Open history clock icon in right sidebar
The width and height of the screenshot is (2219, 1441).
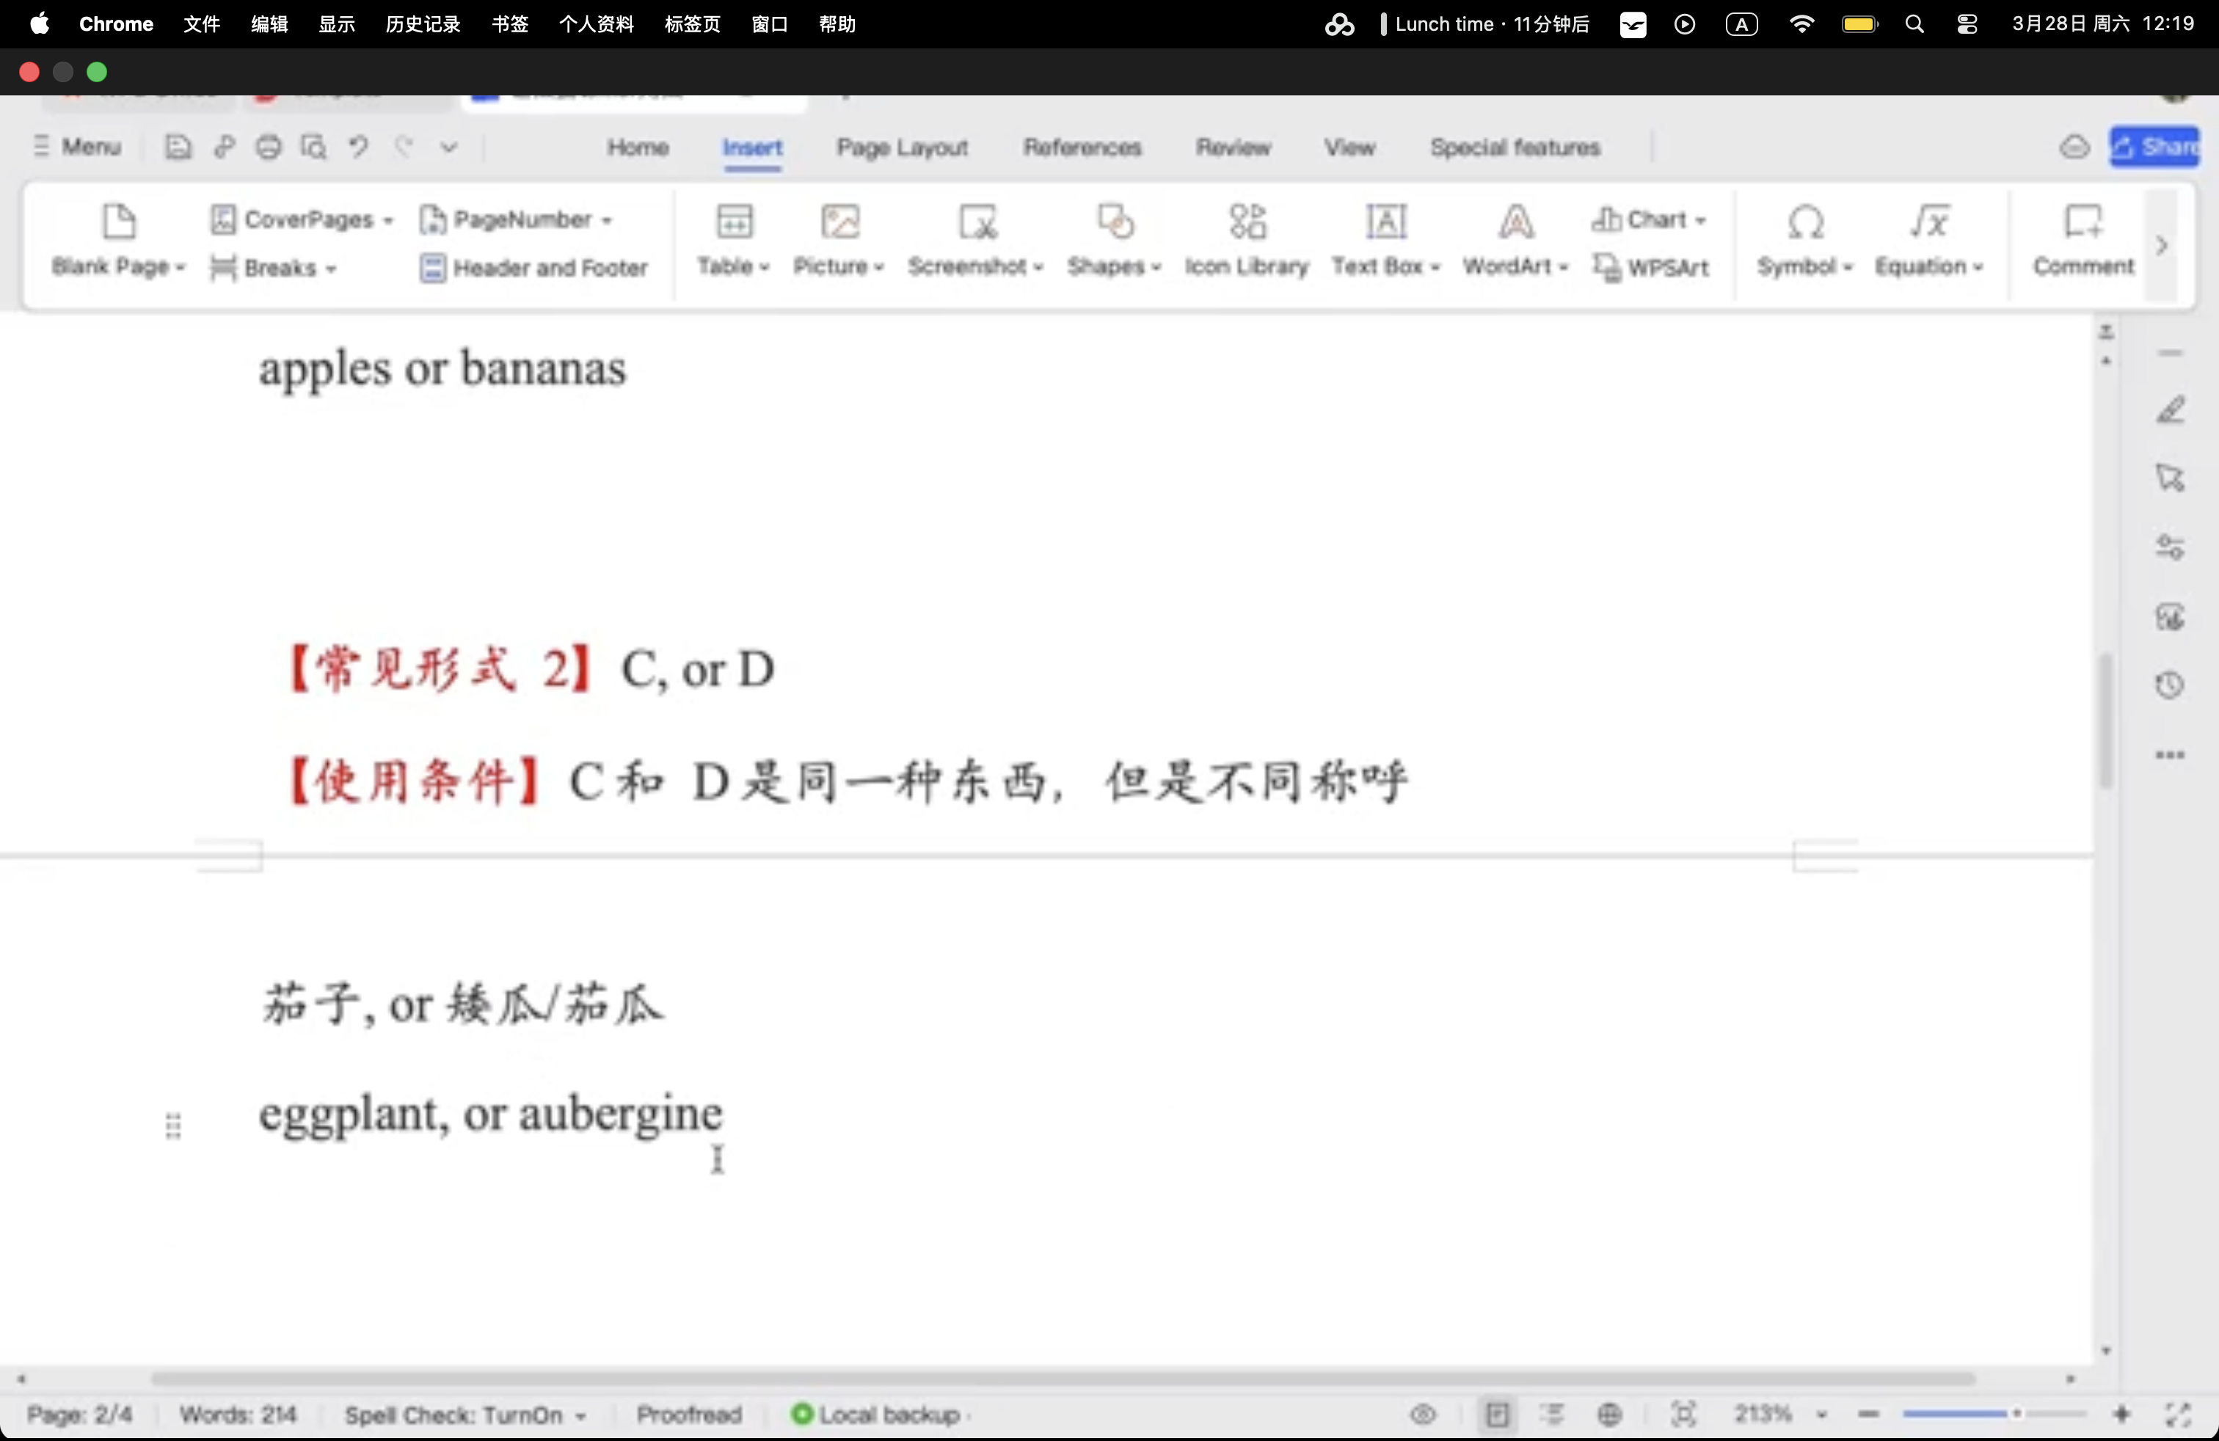pos(2171,685)
